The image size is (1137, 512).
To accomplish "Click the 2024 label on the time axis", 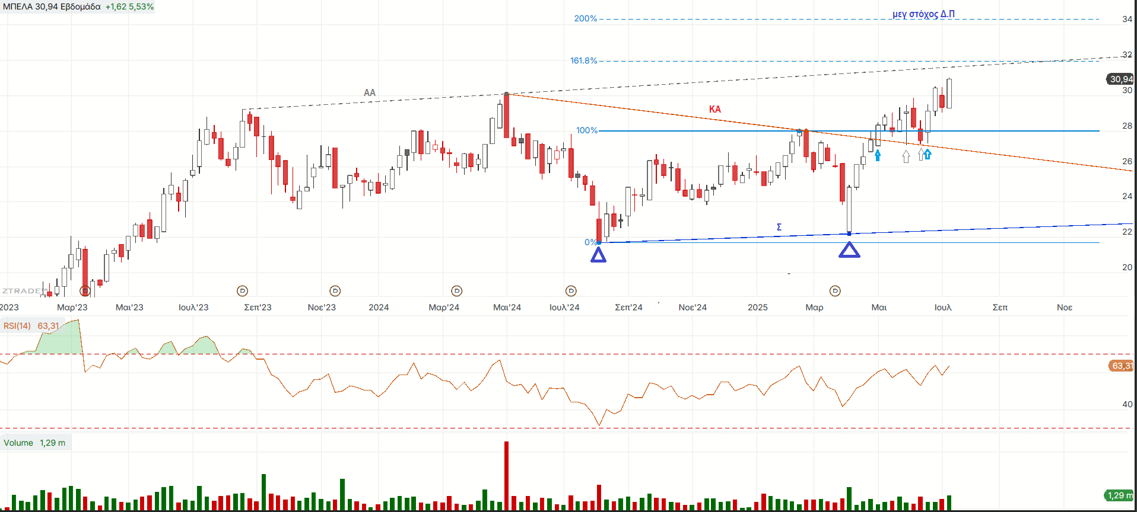I will click(379, 307).
